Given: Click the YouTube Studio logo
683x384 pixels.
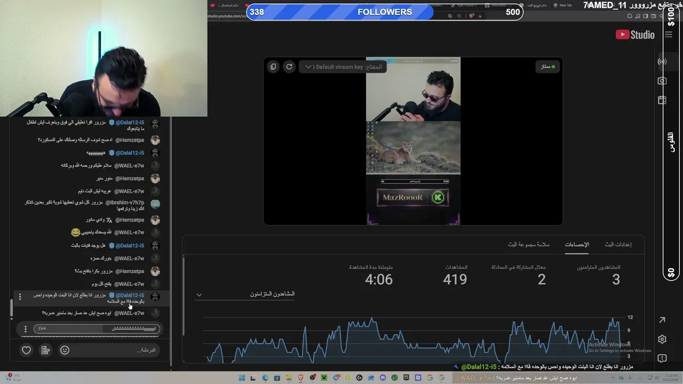Looking at the screenshot, I should pos(635,35).
